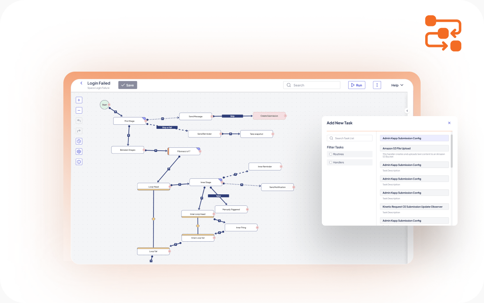Click the plus connector on Loop Tail node
The height and width of the screenshot is (303, 484).
pos(170,252)
